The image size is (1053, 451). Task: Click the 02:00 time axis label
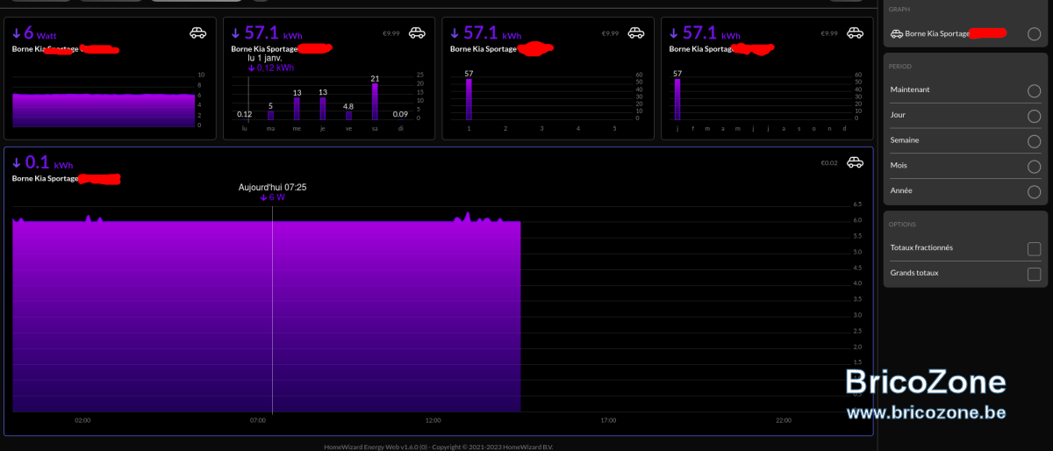82,420
